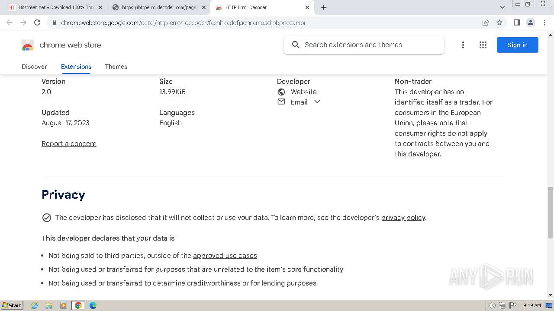Go to the Discover tab

[x=34, y=67]
